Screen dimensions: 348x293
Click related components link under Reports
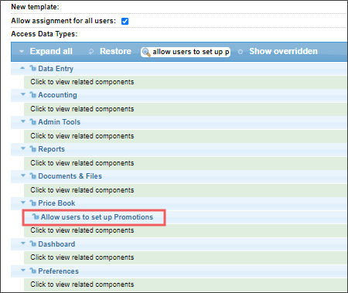coord(82,163)
